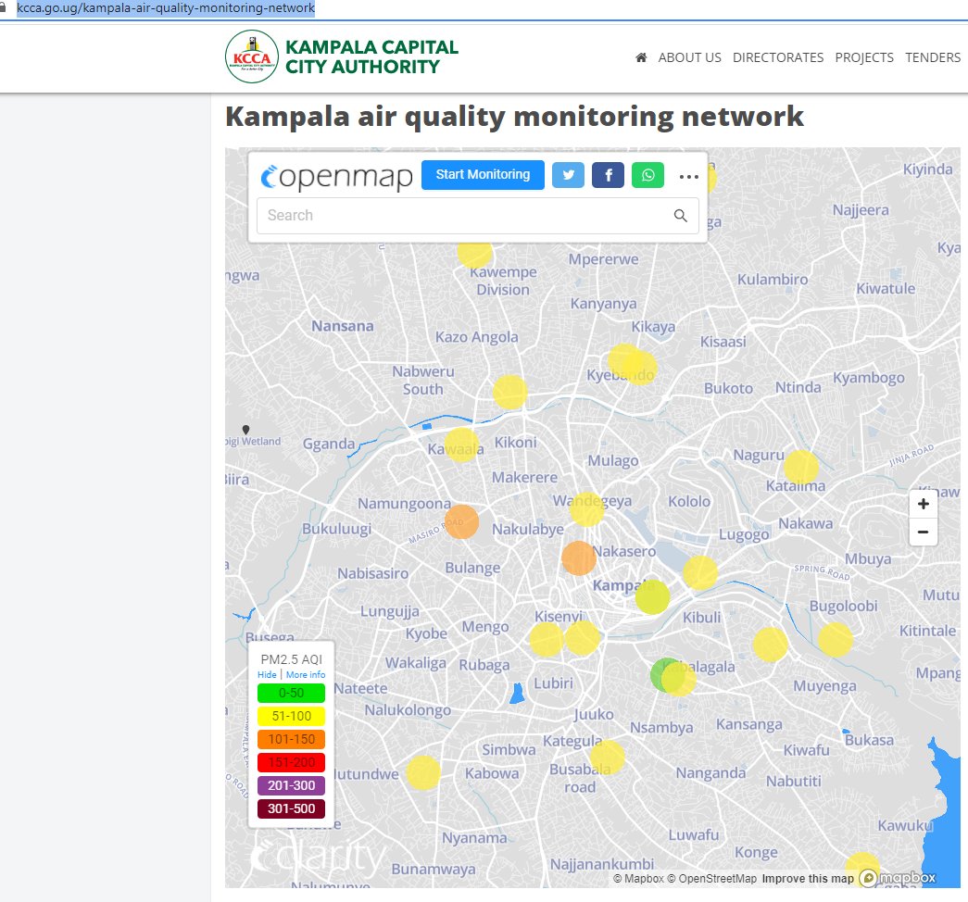968x902 pixels.
Task: Click Improve this map link
Action: tap(808, 879)
